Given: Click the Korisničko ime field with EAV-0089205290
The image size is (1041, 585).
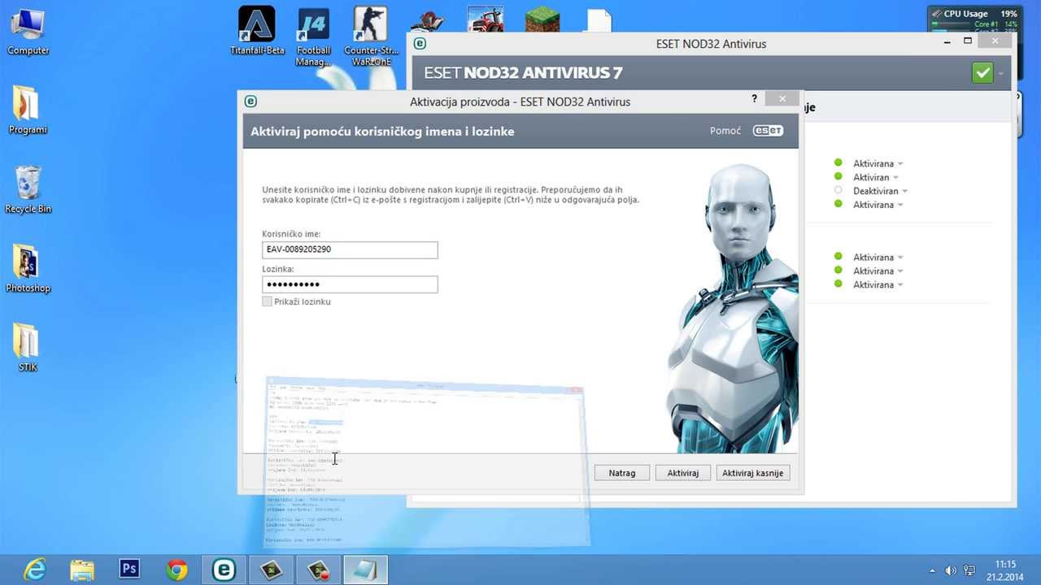Looking at the screenshot, I should [350, 249].
